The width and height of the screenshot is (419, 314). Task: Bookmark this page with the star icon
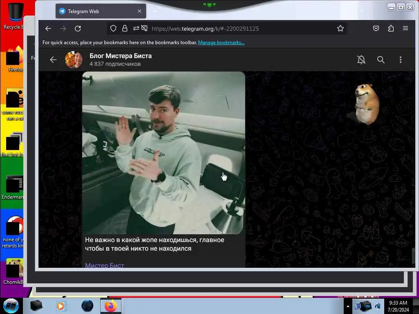click(x=340, y=28)
